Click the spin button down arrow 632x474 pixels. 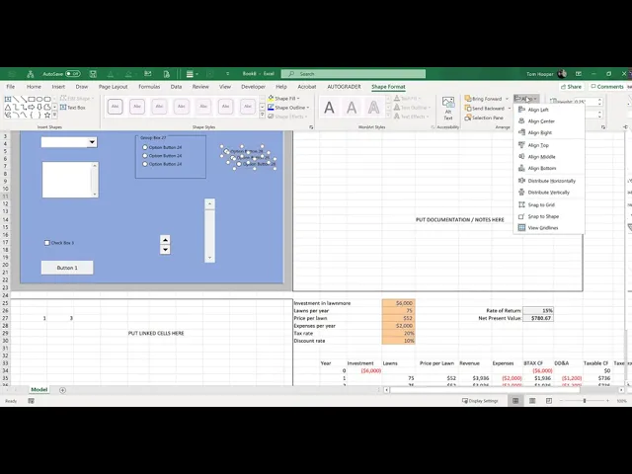pos(165,250)
